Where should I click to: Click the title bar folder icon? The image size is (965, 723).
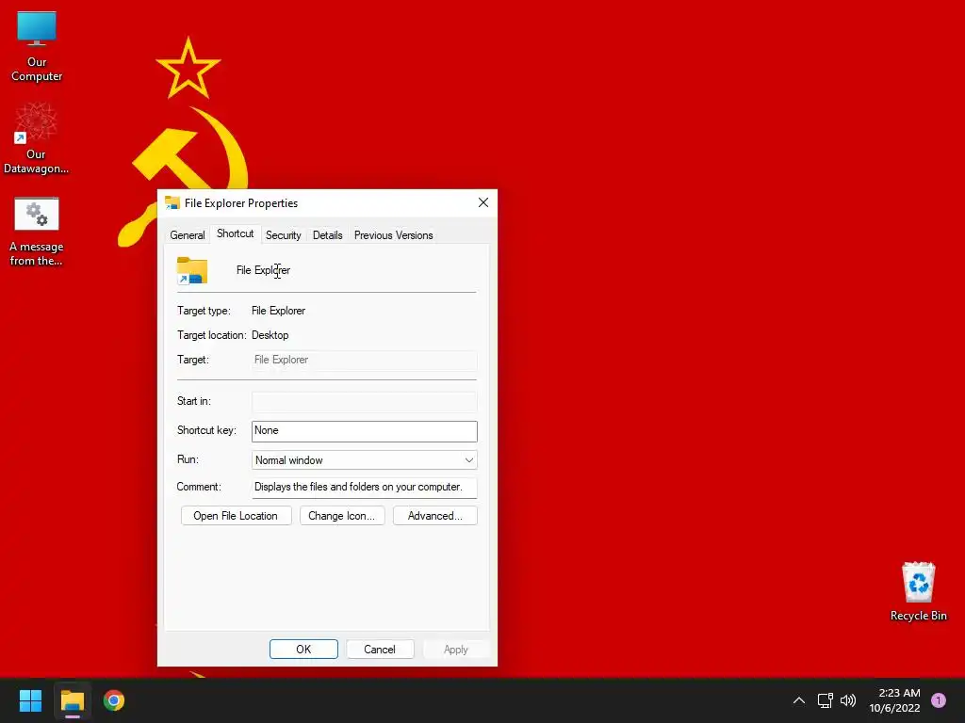[172, 203]
